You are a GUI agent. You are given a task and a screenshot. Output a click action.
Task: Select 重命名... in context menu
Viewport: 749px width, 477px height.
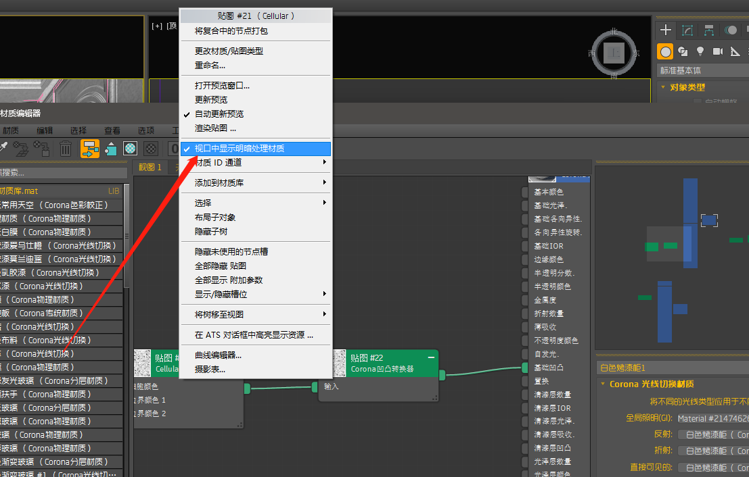pos(256,66)
